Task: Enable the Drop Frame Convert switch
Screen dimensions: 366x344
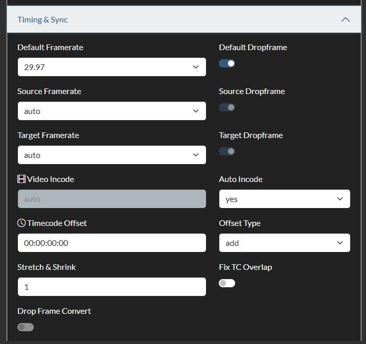Action: coord(26,327)
